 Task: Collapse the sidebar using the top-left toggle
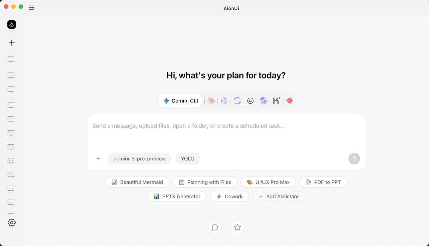pyautogui.click(x=31, y=7)
